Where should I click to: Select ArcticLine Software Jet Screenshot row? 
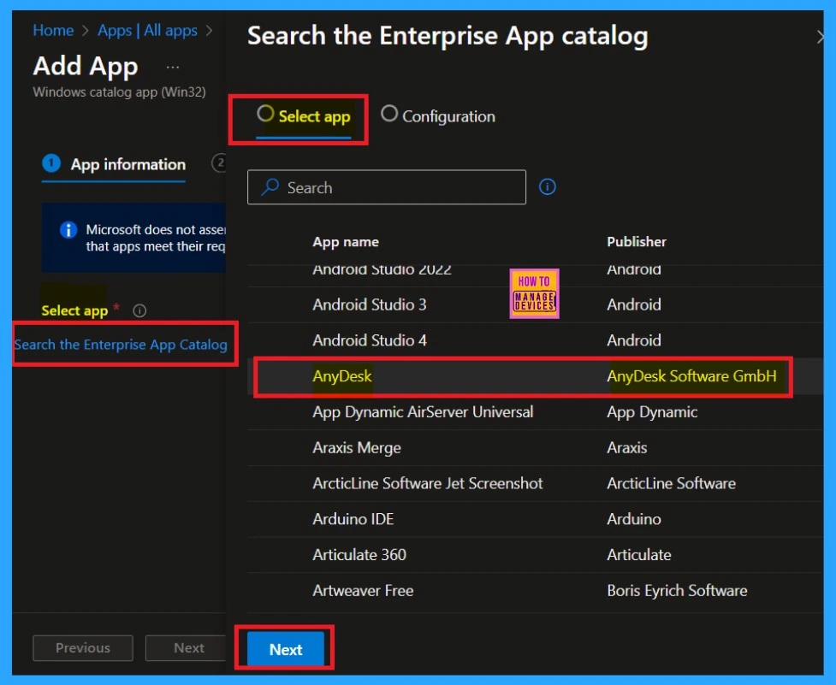(x=536, y=483)
